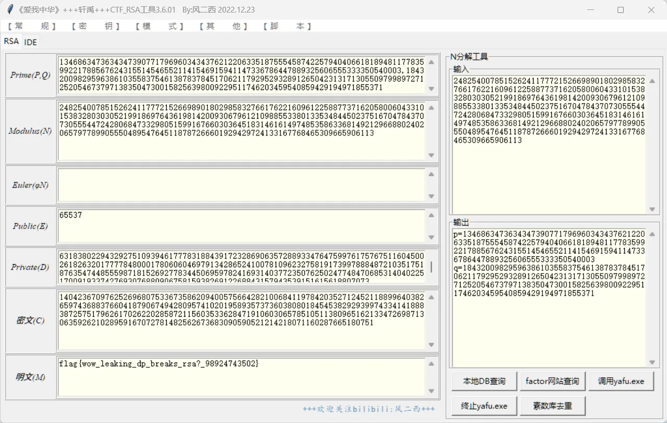Switch to the IDE tab

(x=31, y=42)
